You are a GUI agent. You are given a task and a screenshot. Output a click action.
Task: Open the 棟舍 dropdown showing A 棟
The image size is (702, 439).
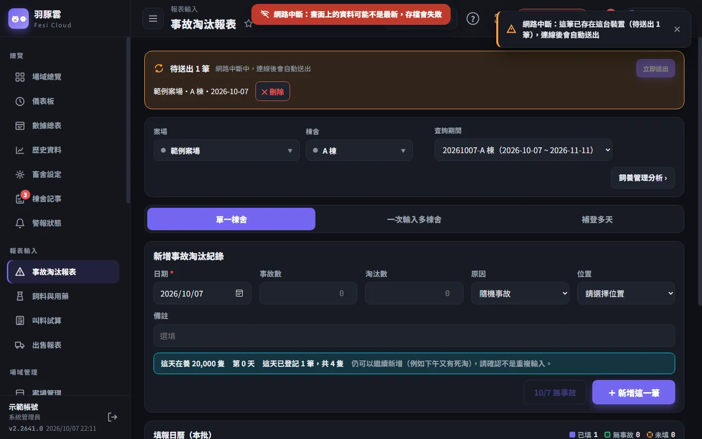359,151
